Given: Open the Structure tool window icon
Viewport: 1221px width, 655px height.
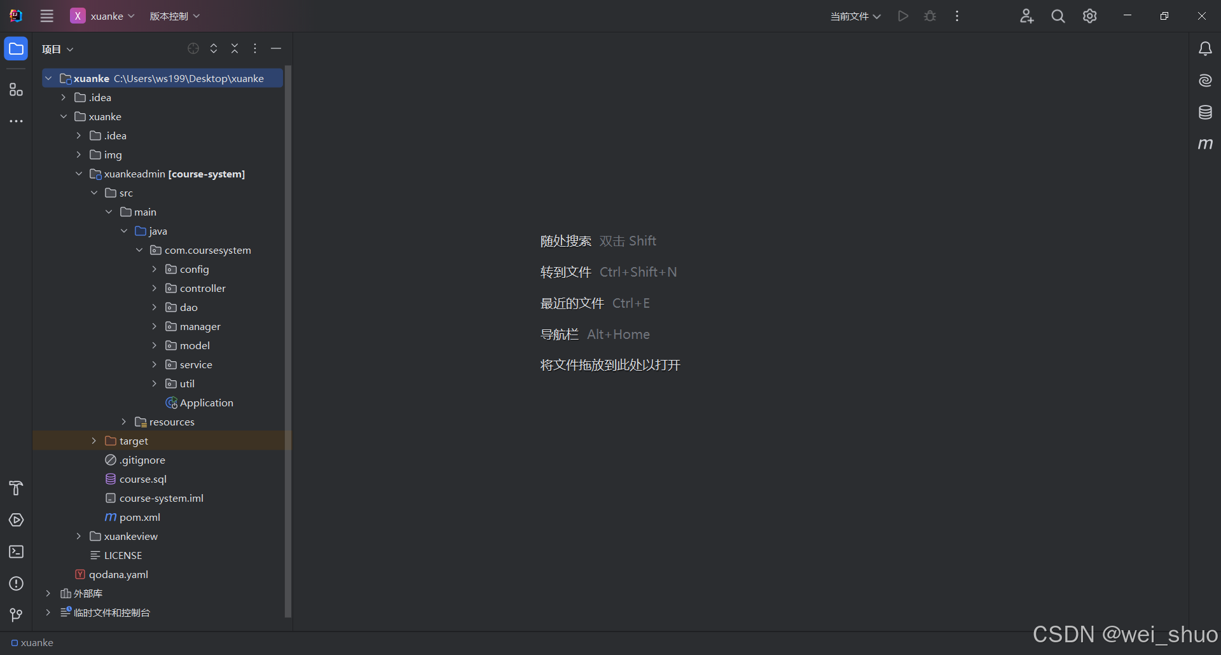Looking at the screenshot, I should pyautogui.click(x=16, y=90).
